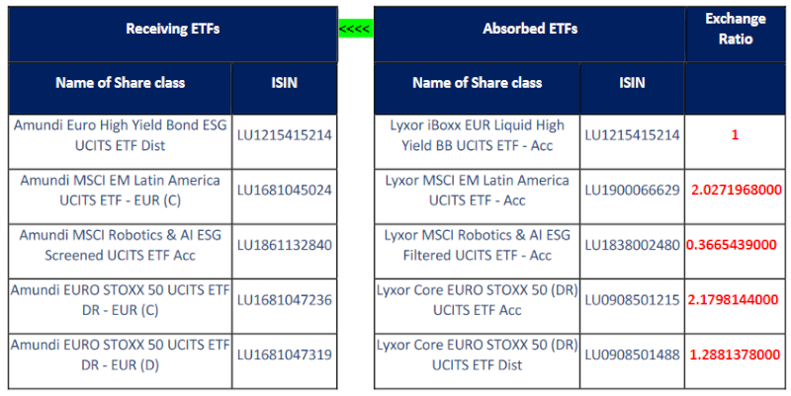Click the green "<<<<" arrow indicator
Viewport: 791px width, 396px height.
click(354, 29)
